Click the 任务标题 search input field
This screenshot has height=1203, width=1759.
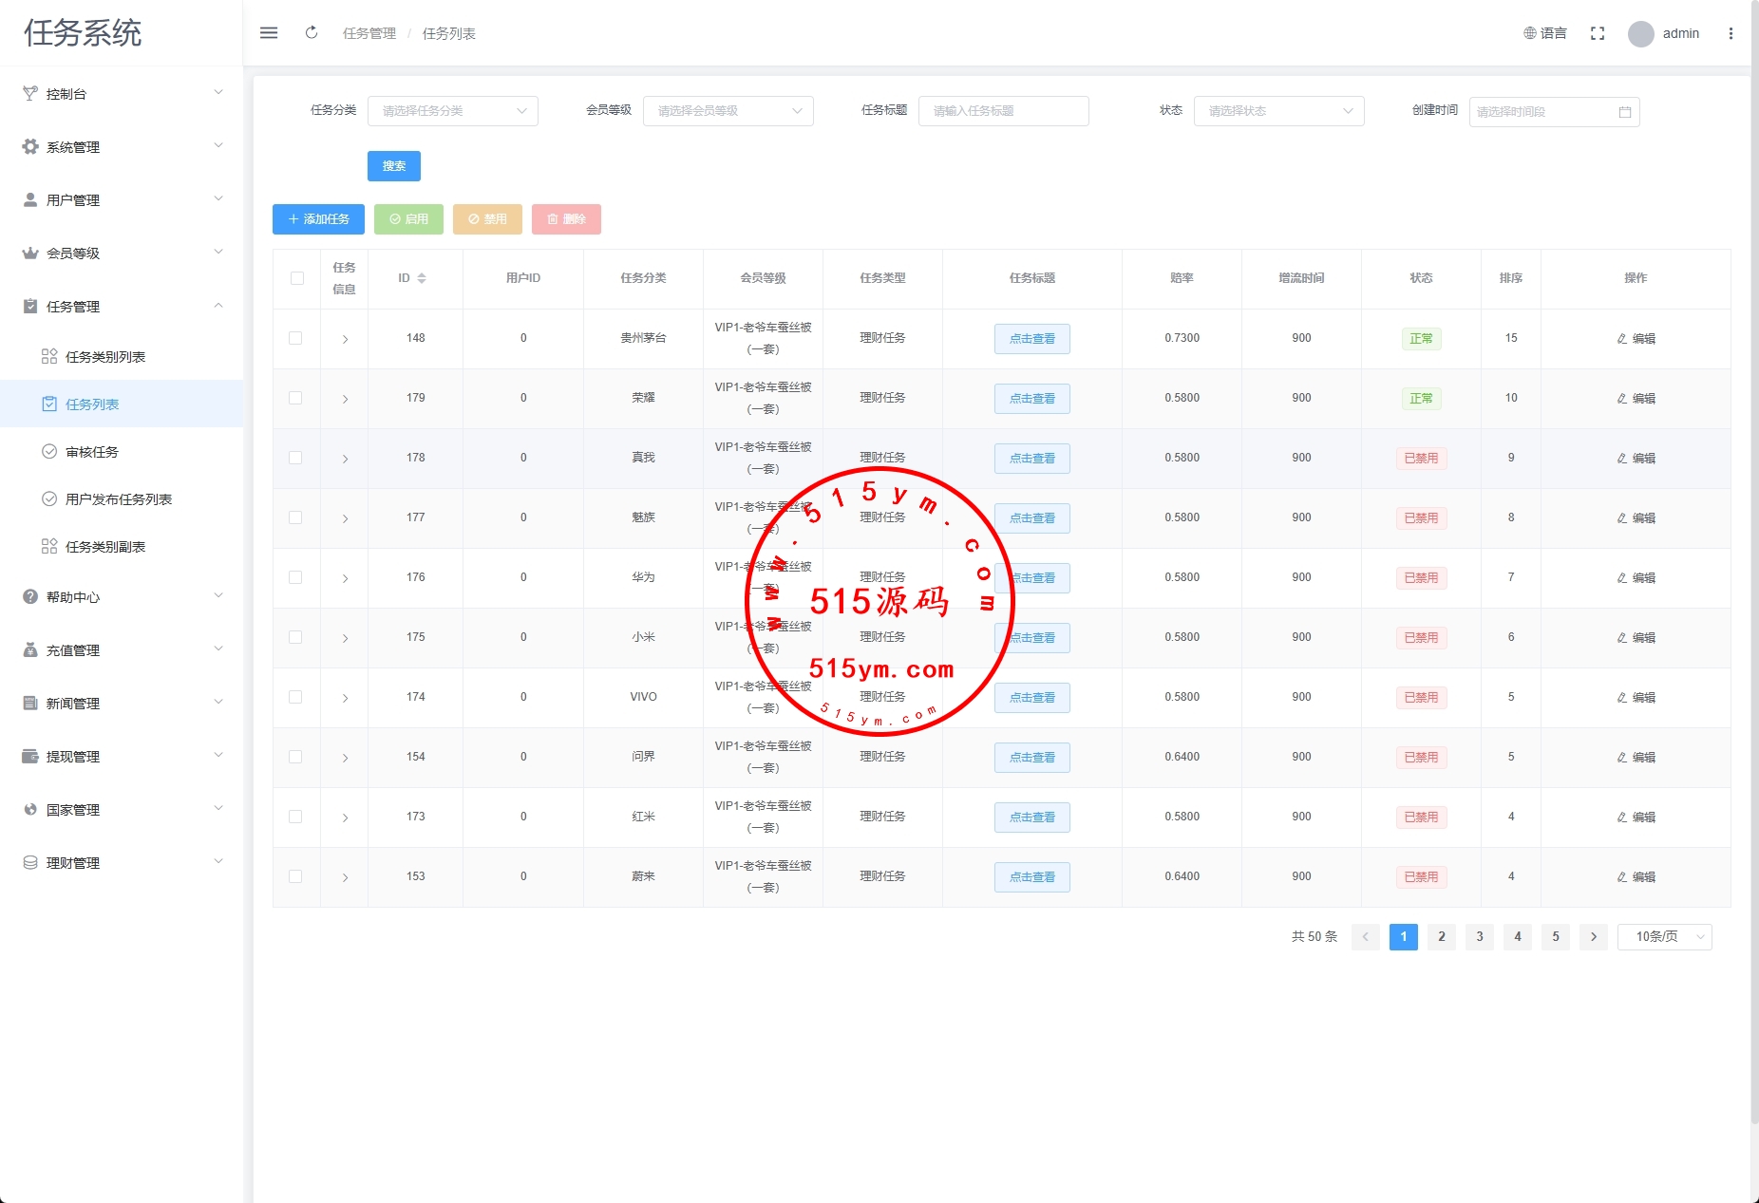pyautogui.click(x=1003, y=111)
